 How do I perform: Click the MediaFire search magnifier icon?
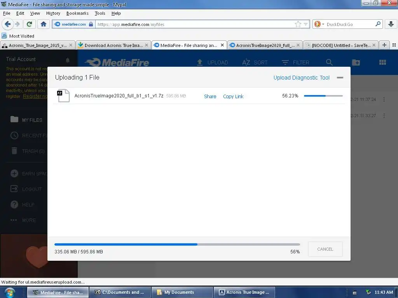pos(329,62)
